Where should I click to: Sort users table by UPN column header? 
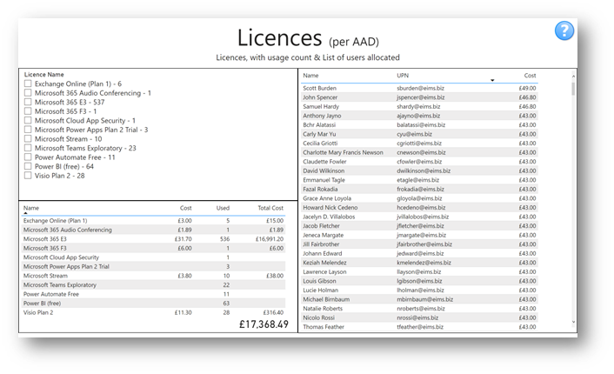(403, 75)
